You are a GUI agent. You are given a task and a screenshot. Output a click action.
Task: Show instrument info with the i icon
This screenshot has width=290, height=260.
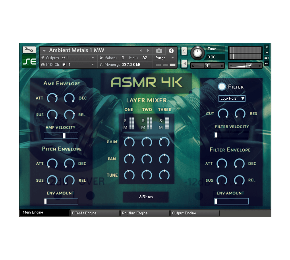point(171,51)
